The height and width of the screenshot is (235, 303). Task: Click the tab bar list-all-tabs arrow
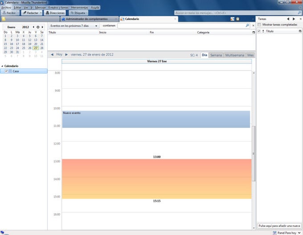(x=253, y=19)
